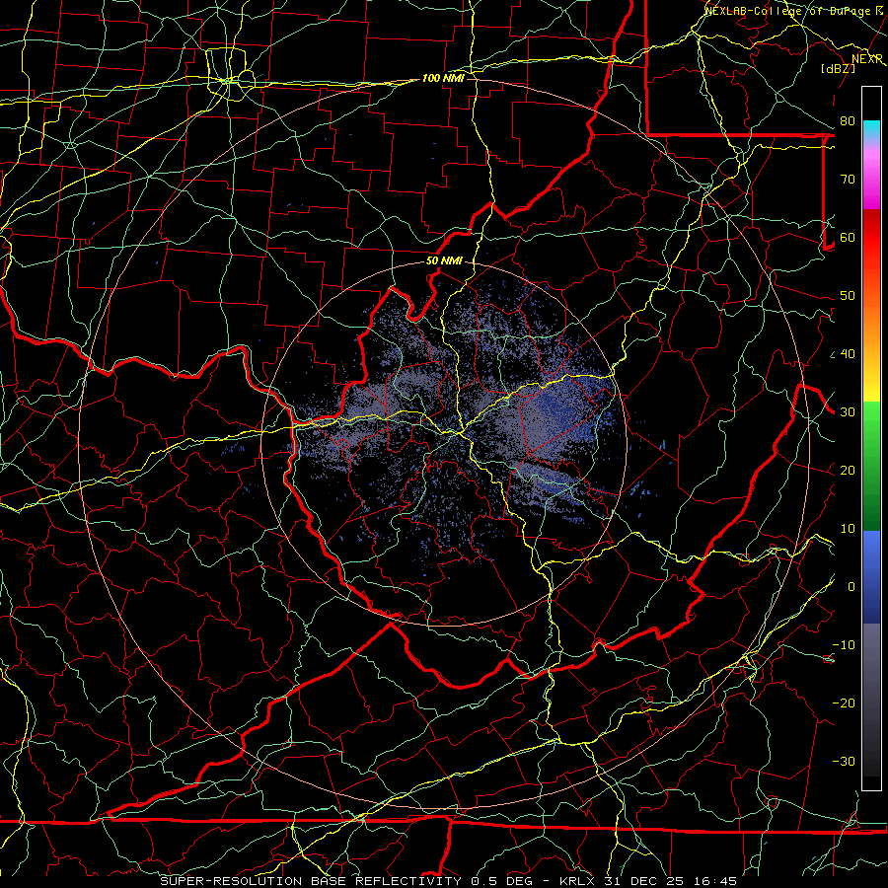
Task: Click the Super-Resolution Base Reflectivity caption
Action: click(312, 881)
